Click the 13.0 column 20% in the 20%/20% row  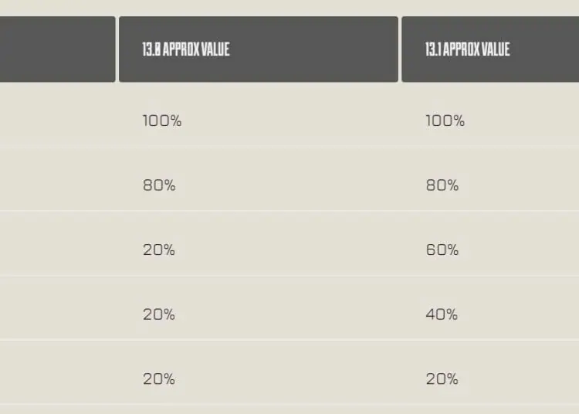tap(159, 379)
